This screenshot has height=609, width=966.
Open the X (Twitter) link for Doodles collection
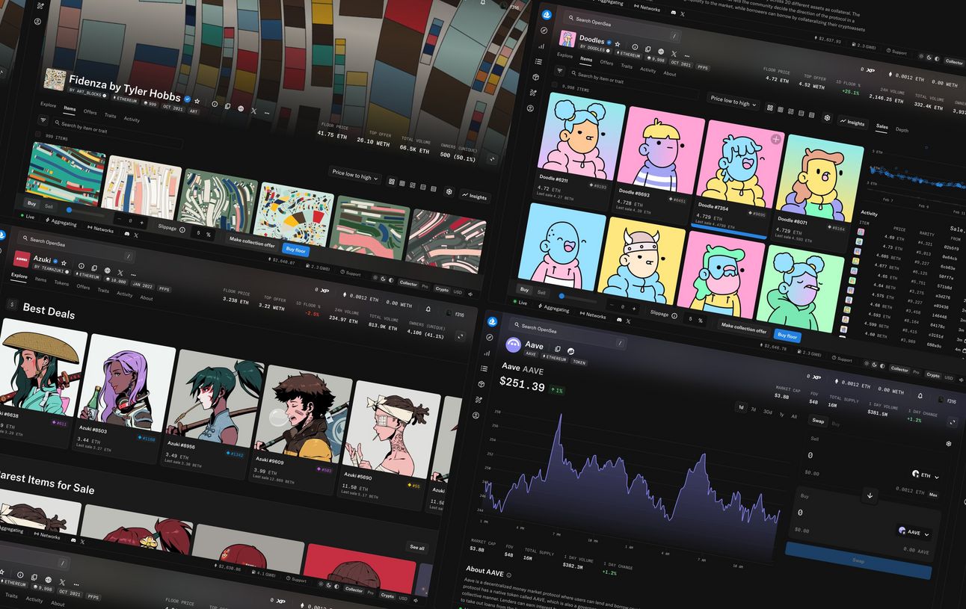[674, 55]
